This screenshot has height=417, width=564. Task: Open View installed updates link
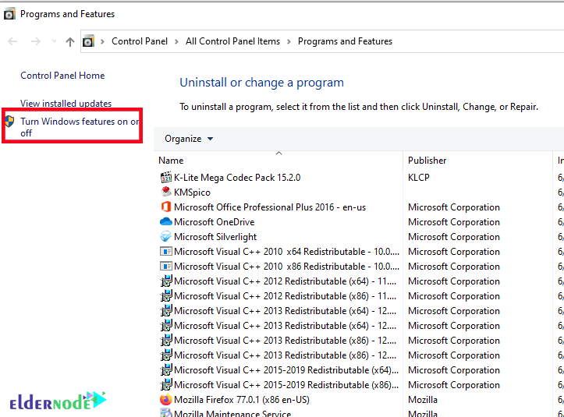tap(66, 104)
